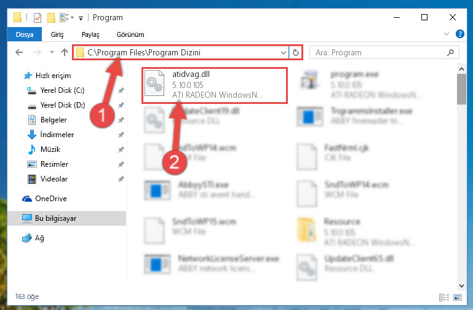Image resolution: width=473 pixels, height=310 pixels.
Task: Click the Properties quick access icon
Action: [38, 18]
